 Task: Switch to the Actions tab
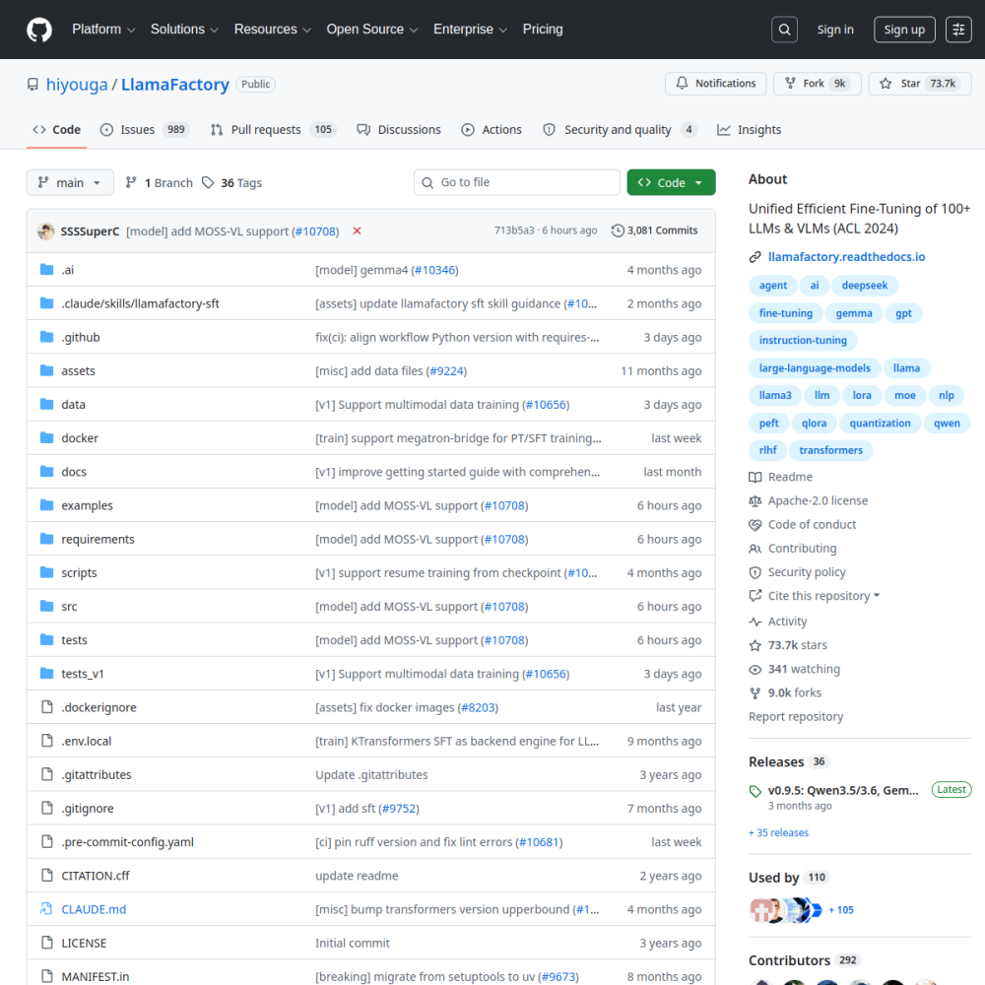point(492,129)
